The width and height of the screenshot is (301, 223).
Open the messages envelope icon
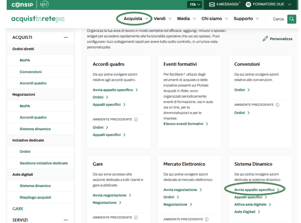(212, 4)
